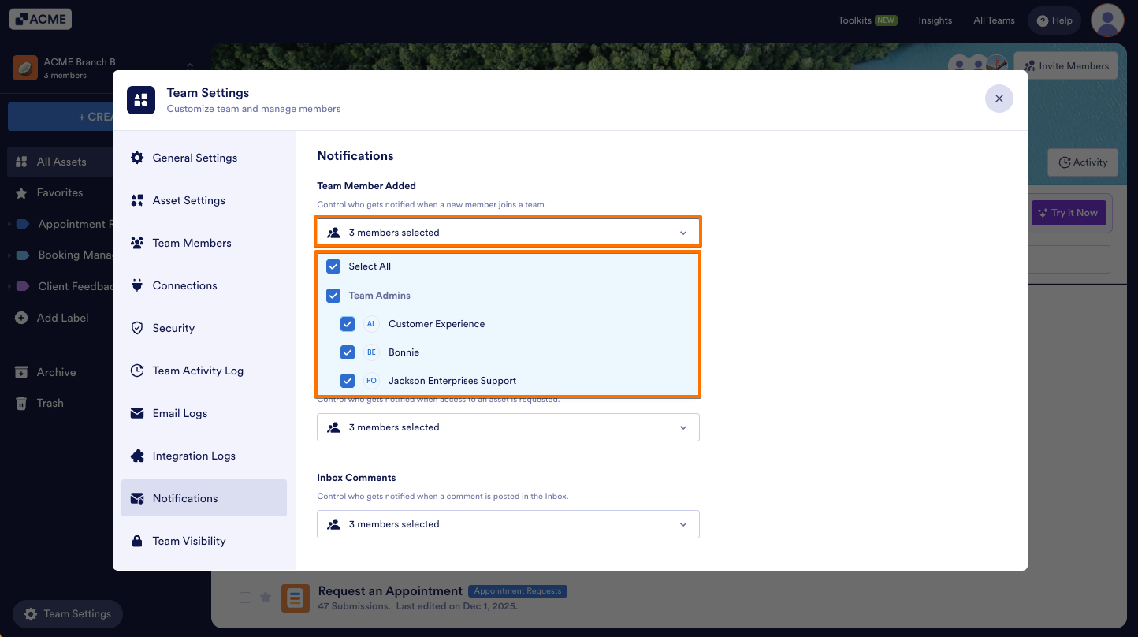Click the ACME logo in top bar
1138x637 pixels.
(40, 19)
